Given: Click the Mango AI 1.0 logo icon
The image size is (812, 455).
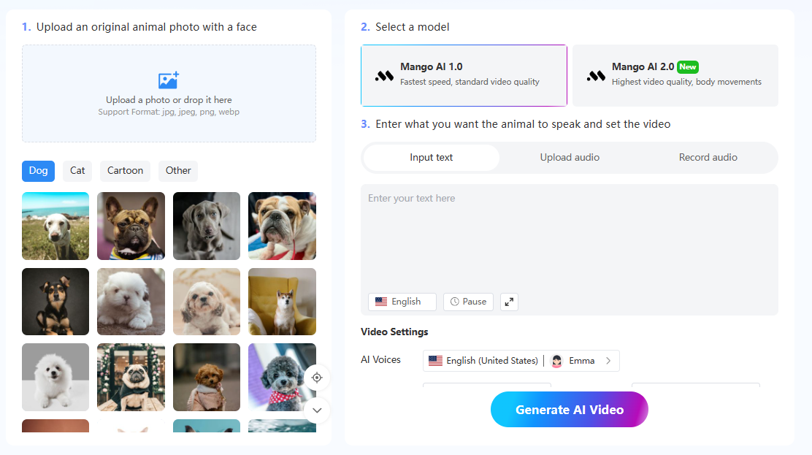Looking at the screenshot, I should pyautogui.click(x=384, y=76).
